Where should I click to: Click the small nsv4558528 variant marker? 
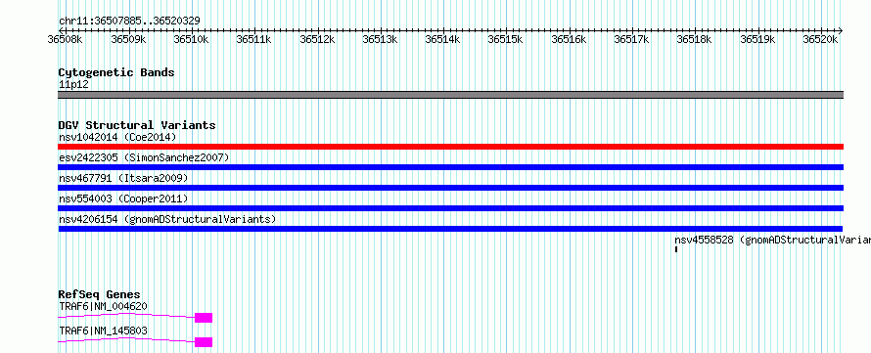[676, 249]
